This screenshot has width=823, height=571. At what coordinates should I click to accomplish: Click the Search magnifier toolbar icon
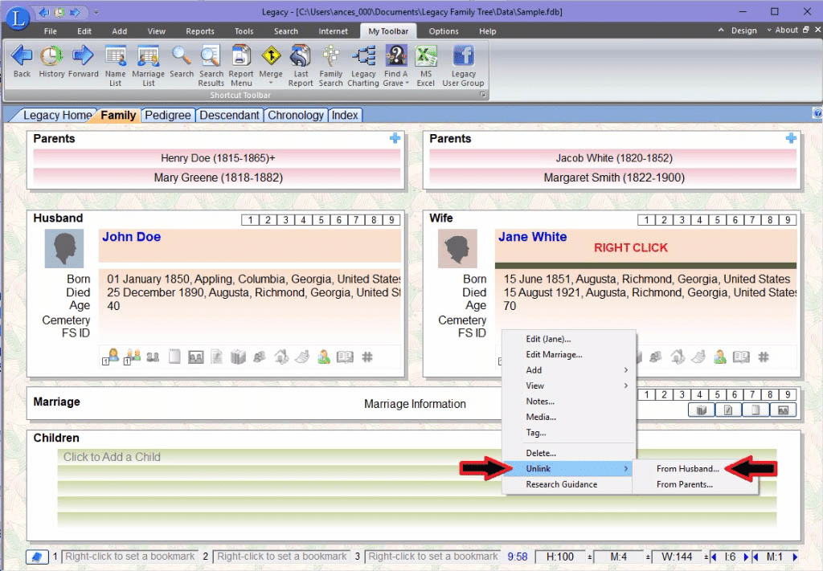181,55
